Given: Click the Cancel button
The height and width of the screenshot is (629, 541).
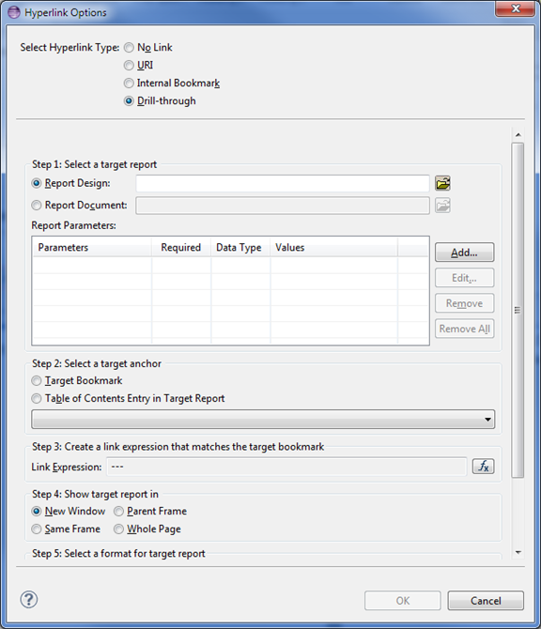Looking at the screenshot, I should click(486, 601).
